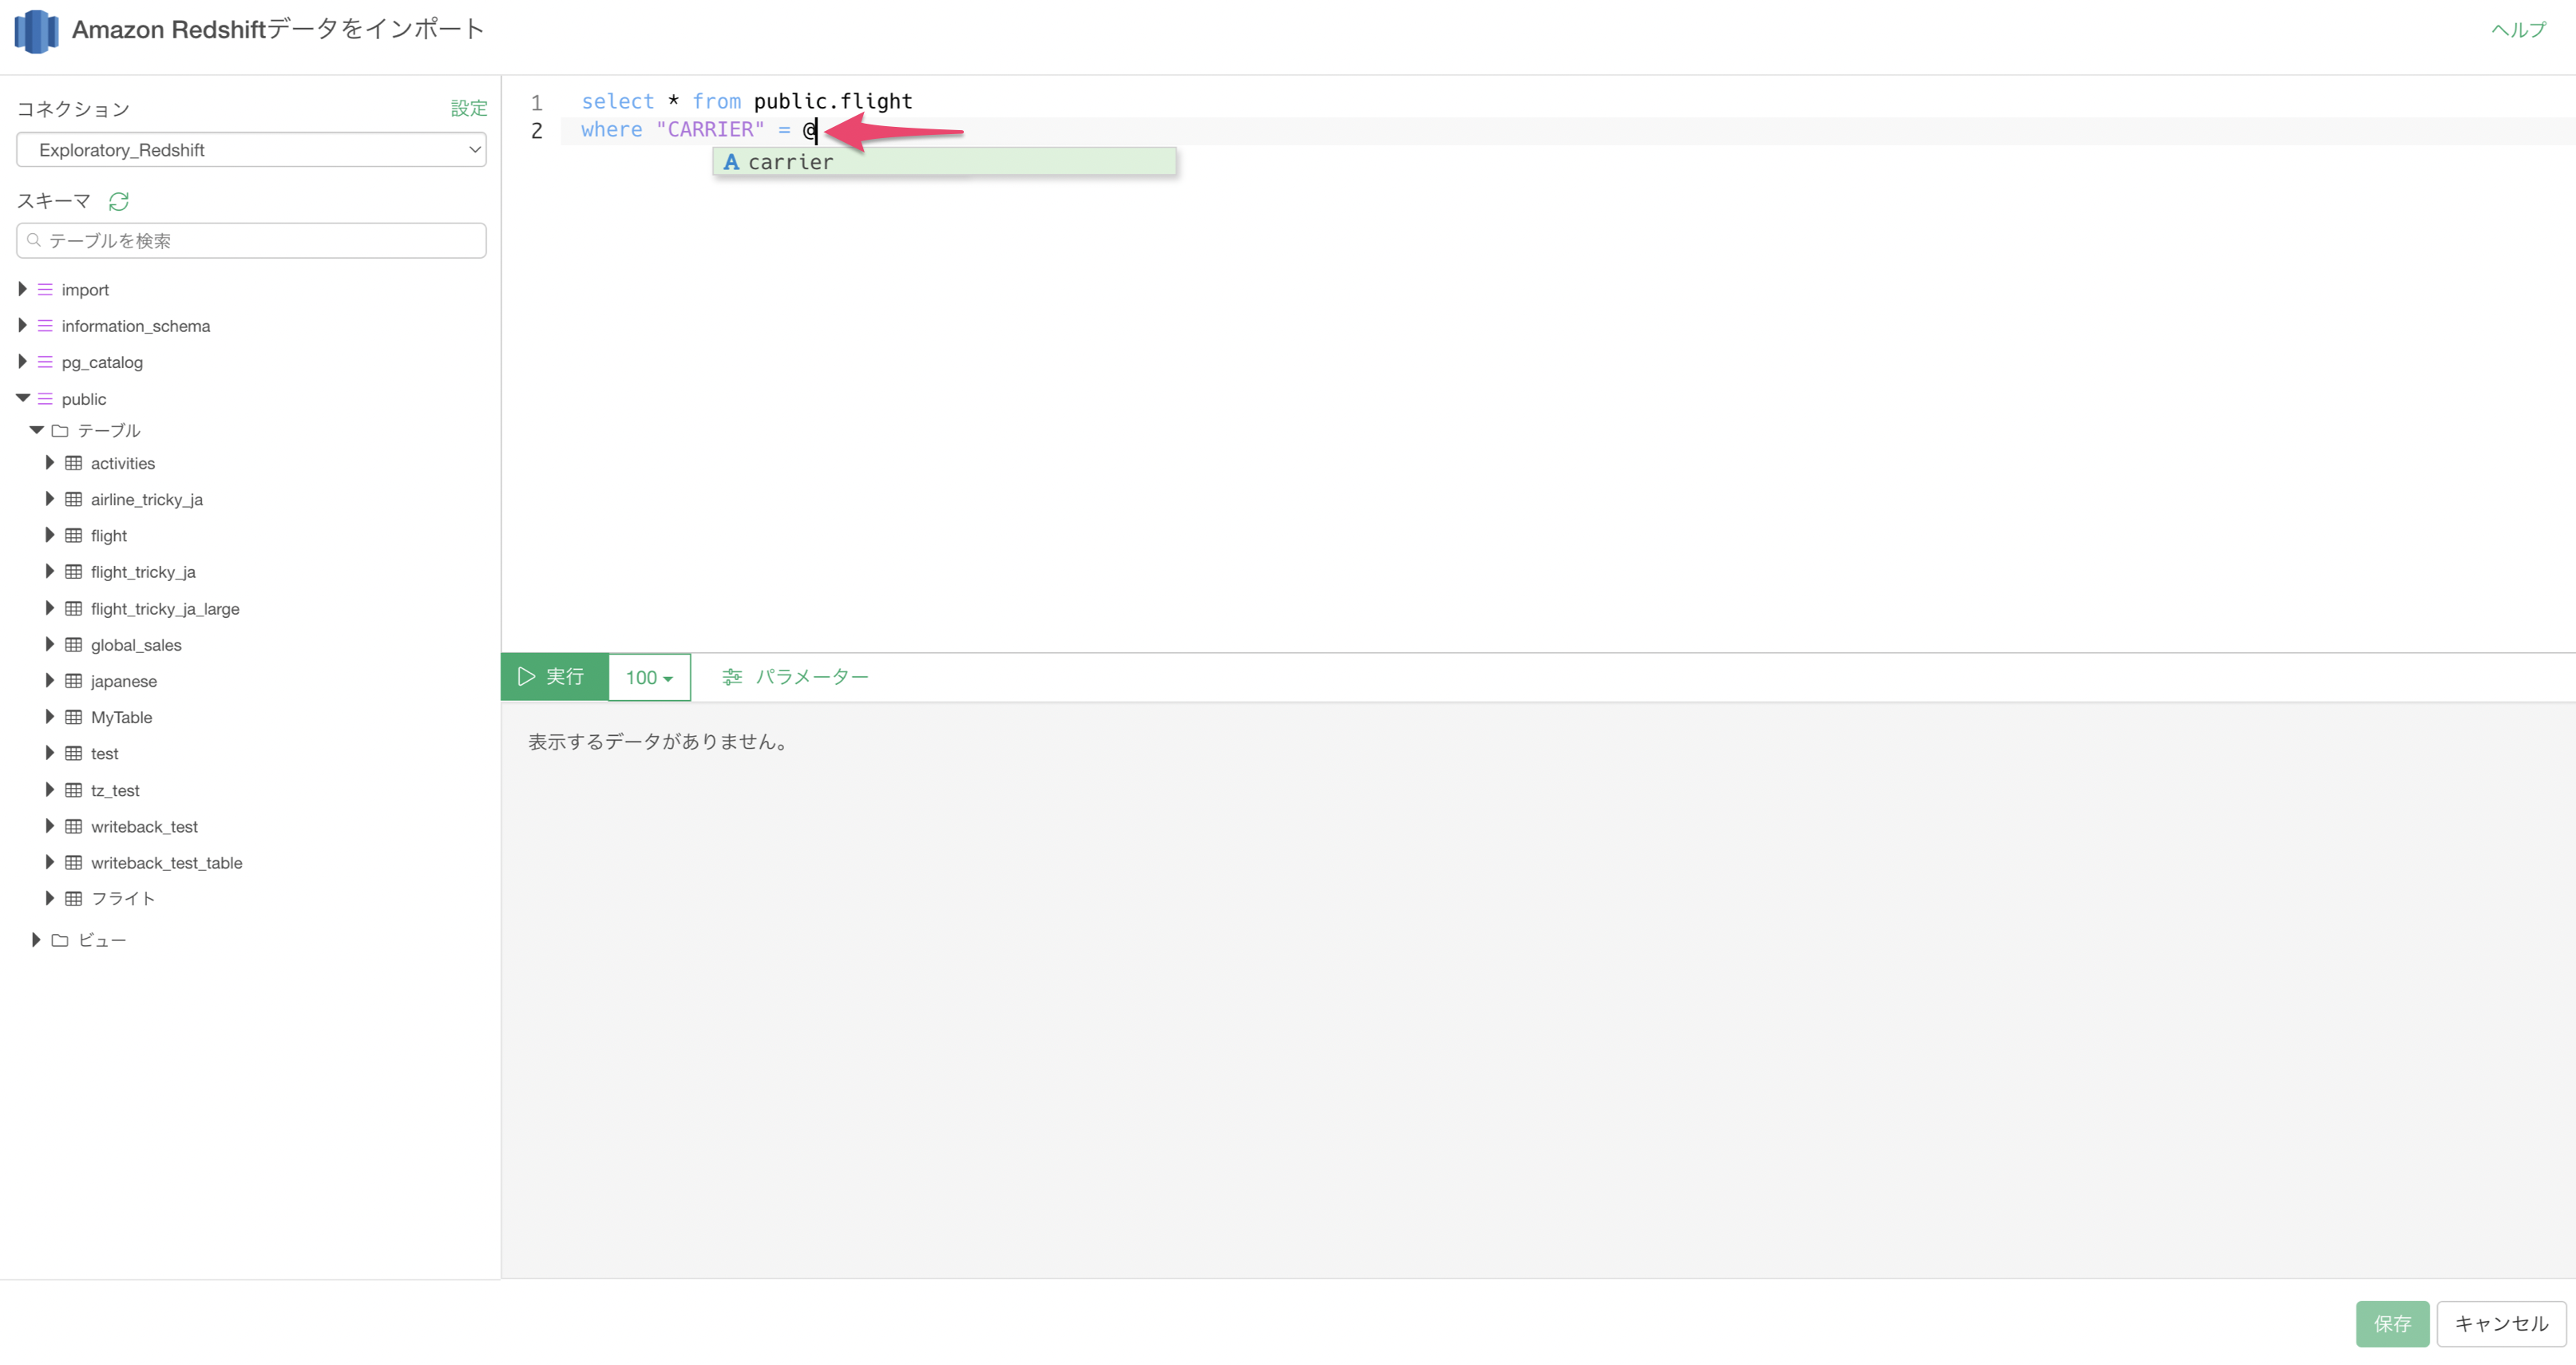
Task: Click the search magnifier icon
Action: point(34,240)
